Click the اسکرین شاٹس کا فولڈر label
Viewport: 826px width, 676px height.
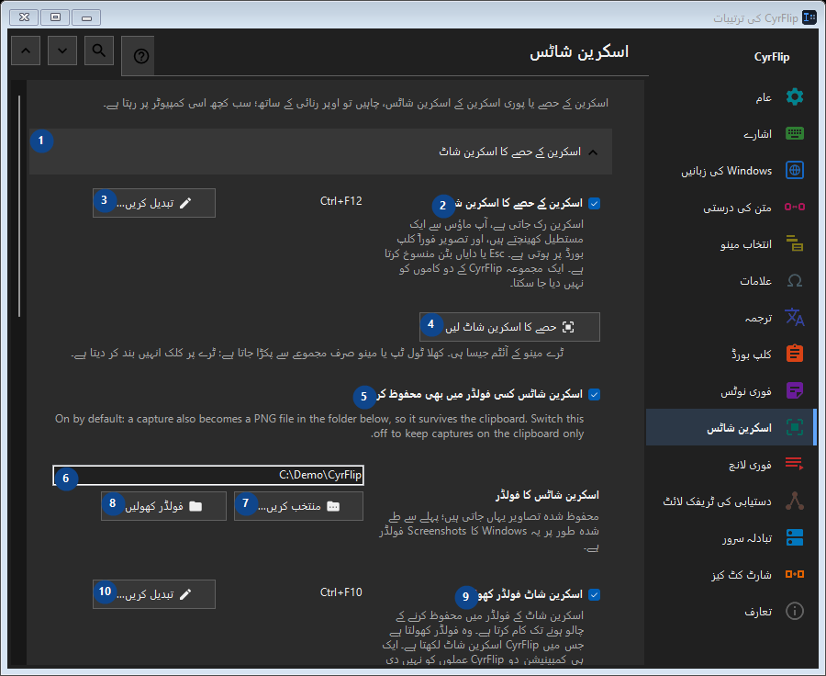(x=547, y=495)
